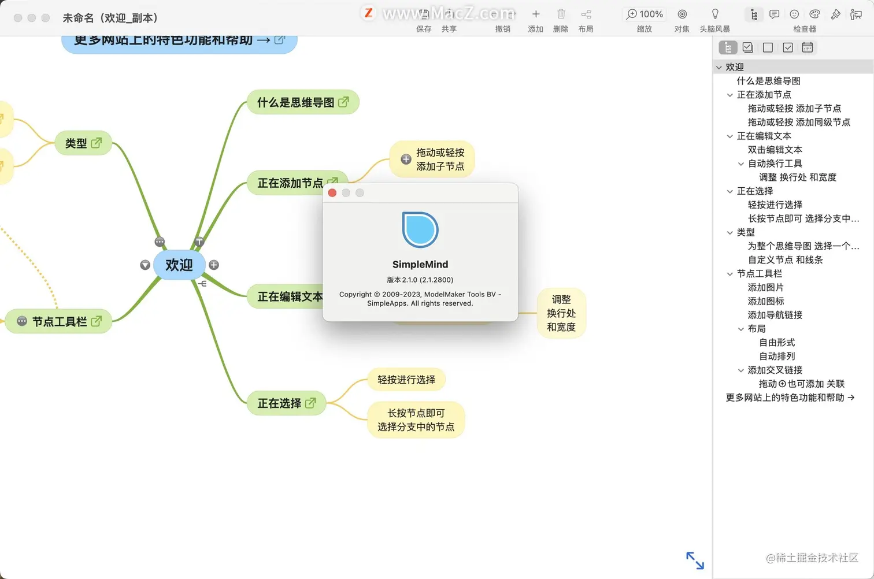874x579 pixels.
Task: Select the 长按节点即可 选择分支中的节点 canvas node
Action: 416,420
